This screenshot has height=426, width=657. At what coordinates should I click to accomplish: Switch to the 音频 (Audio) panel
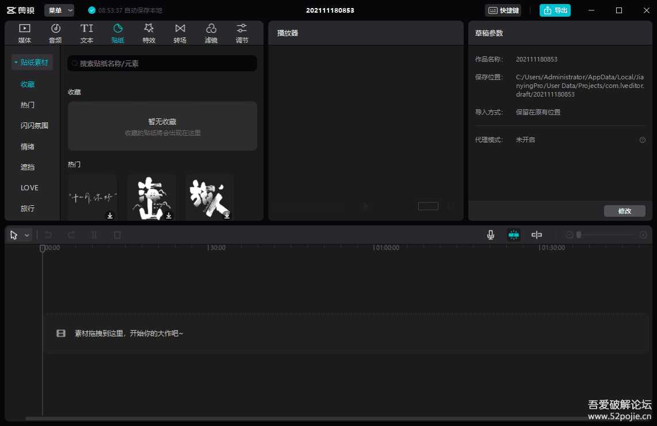(x=55, y=32)
